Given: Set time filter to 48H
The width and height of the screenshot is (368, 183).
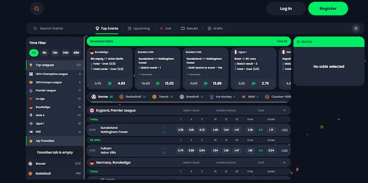Looking at the screenshot, I should click(x=76, y=53).
